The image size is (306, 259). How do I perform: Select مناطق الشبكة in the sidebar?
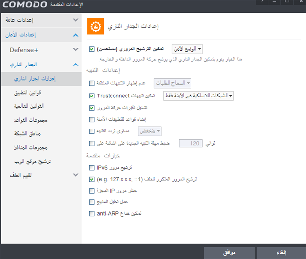[27, 133]
